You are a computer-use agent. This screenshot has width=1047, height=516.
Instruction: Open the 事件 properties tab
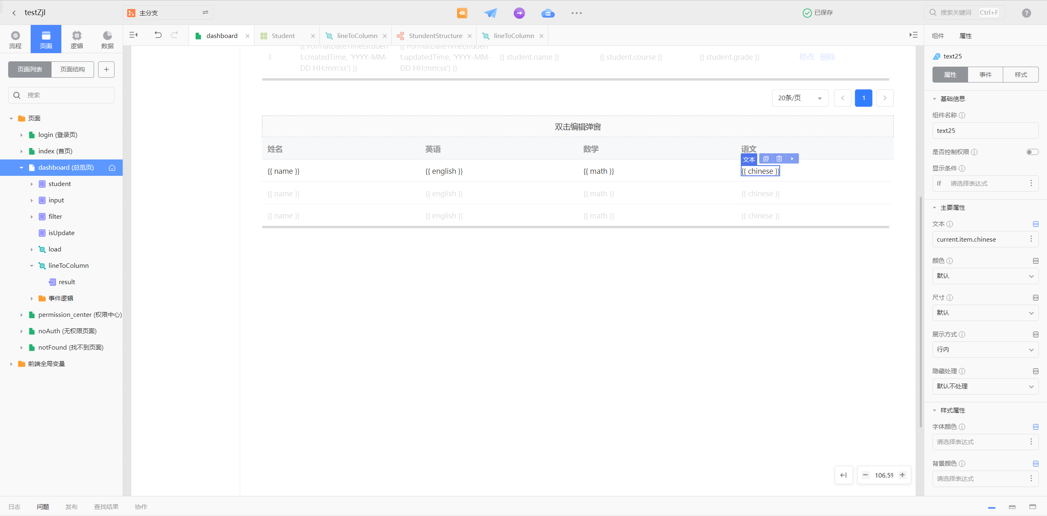pyautogui.click(x=985, y=75)
